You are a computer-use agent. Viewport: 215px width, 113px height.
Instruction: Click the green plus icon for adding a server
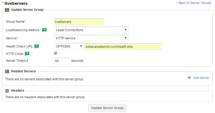point(189,78)
